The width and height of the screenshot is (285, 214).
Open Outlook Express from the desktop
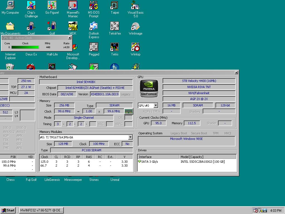(94, 26)
